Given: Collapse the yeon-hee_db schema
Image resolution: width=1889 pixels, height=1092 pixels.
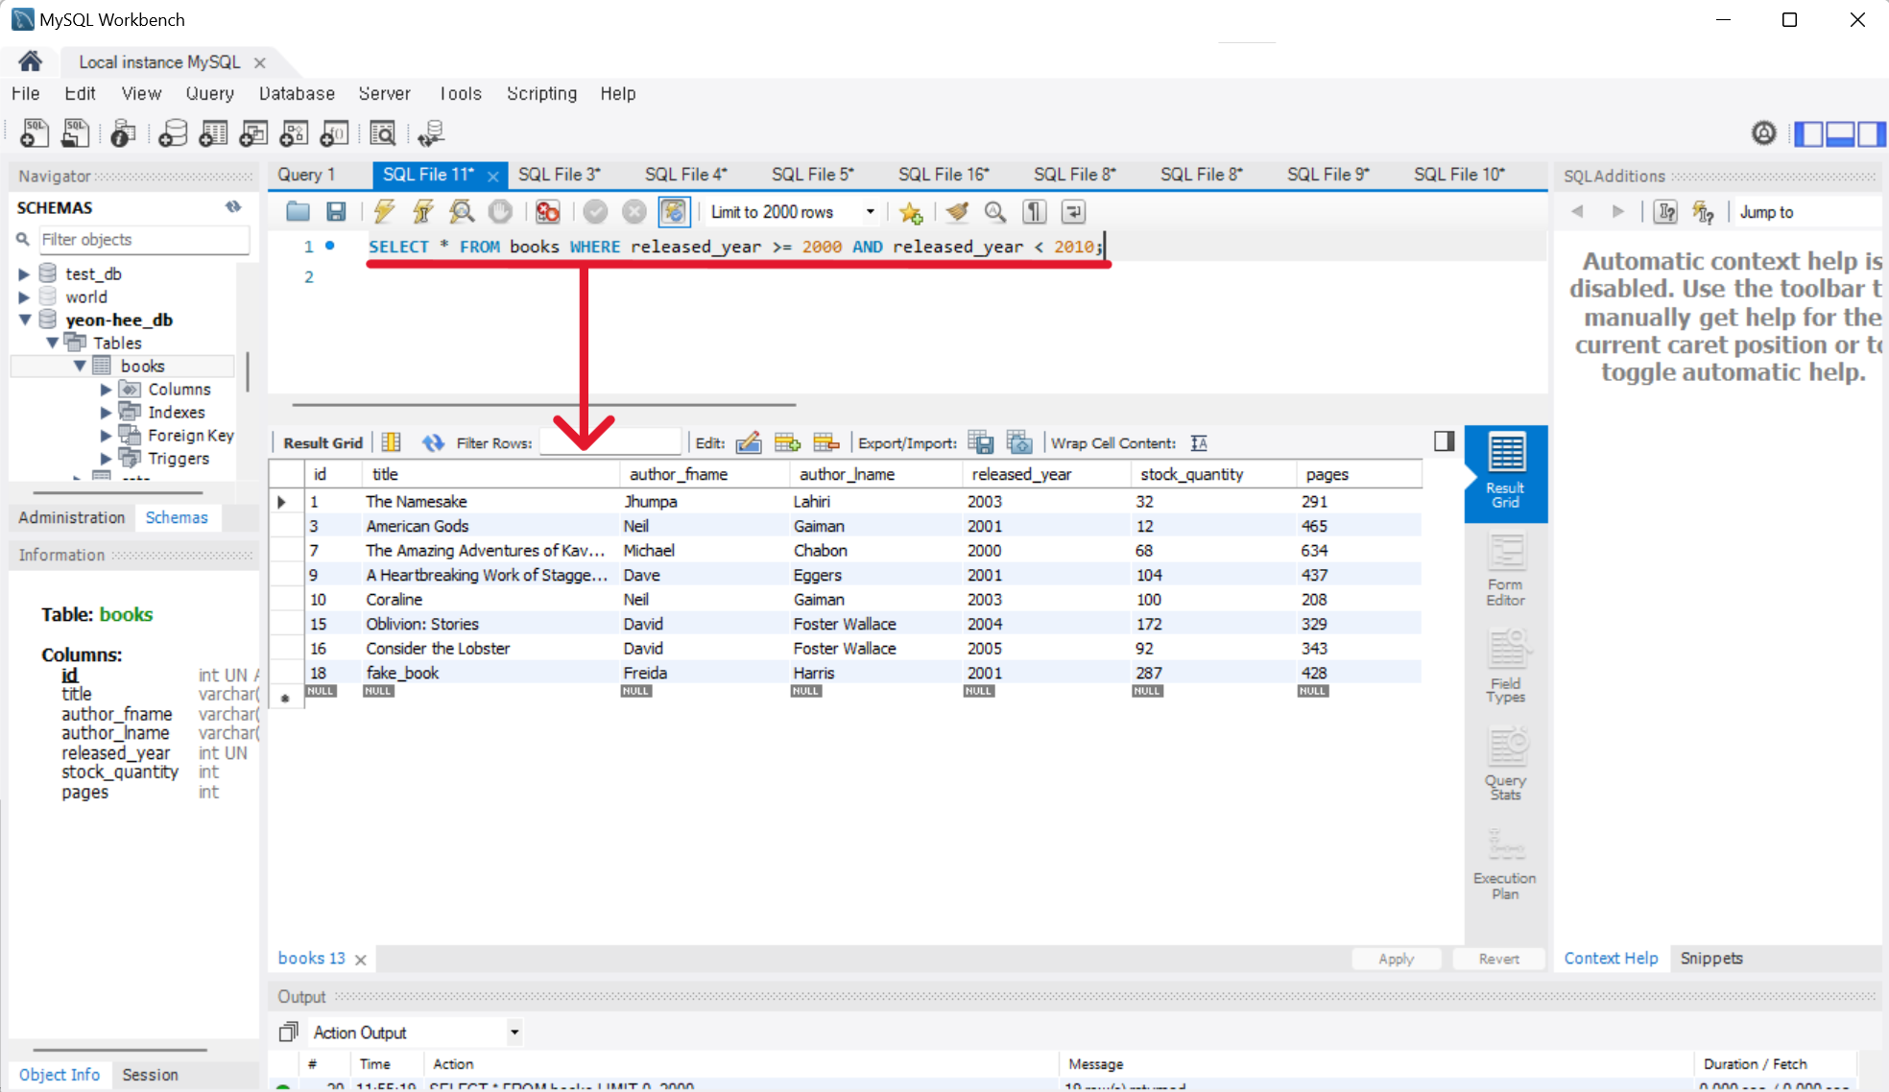Looking at the screenshot, I should 25,320.
